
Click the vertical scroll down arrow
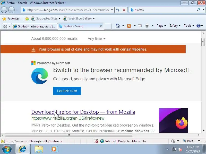click(203, 131)
